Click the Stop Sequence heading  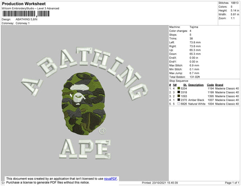179,81
